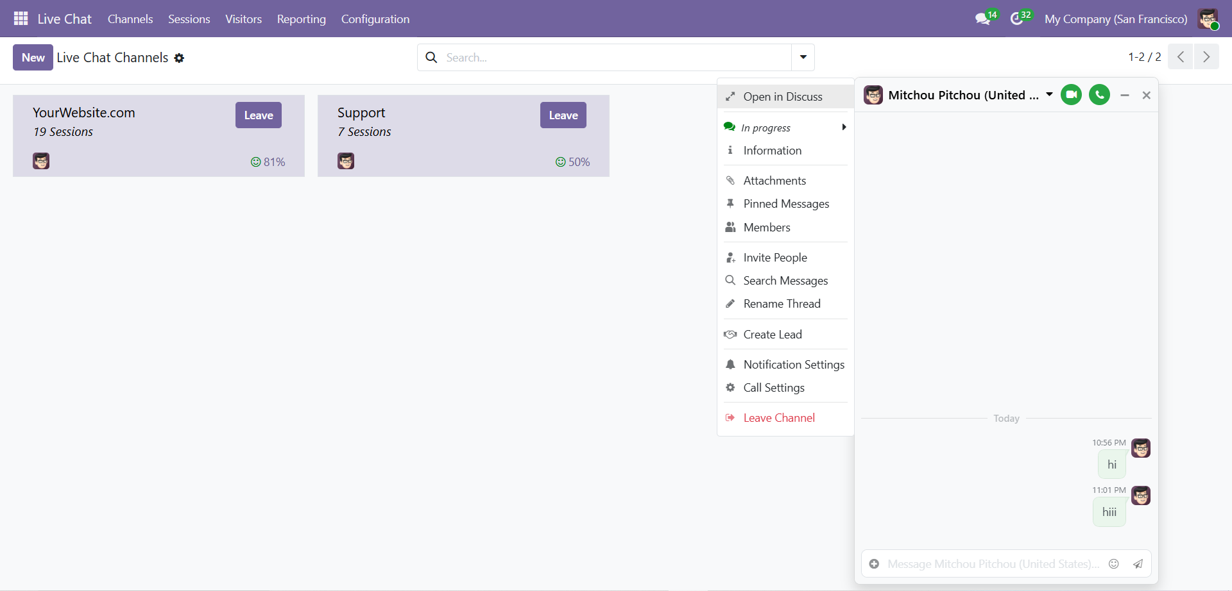Click the send message paper plane icon
The width and height of the screenshot is (1232, 591).
(1138, 564)
